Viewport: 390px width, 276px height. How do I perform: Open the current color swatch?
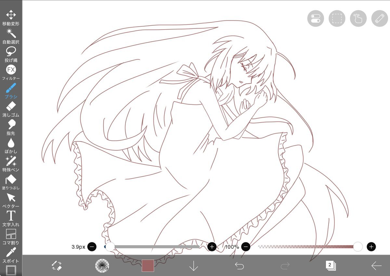pyautogui.click(x=148, y=266)
